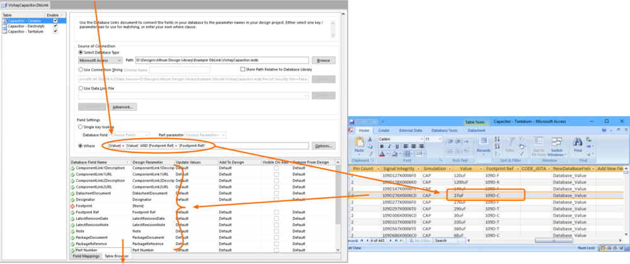Viewport: 630px width, 264px height.
Task: Click Paste icon in Access ribbon
Action: pyautogui.click(x=359, y=141)
